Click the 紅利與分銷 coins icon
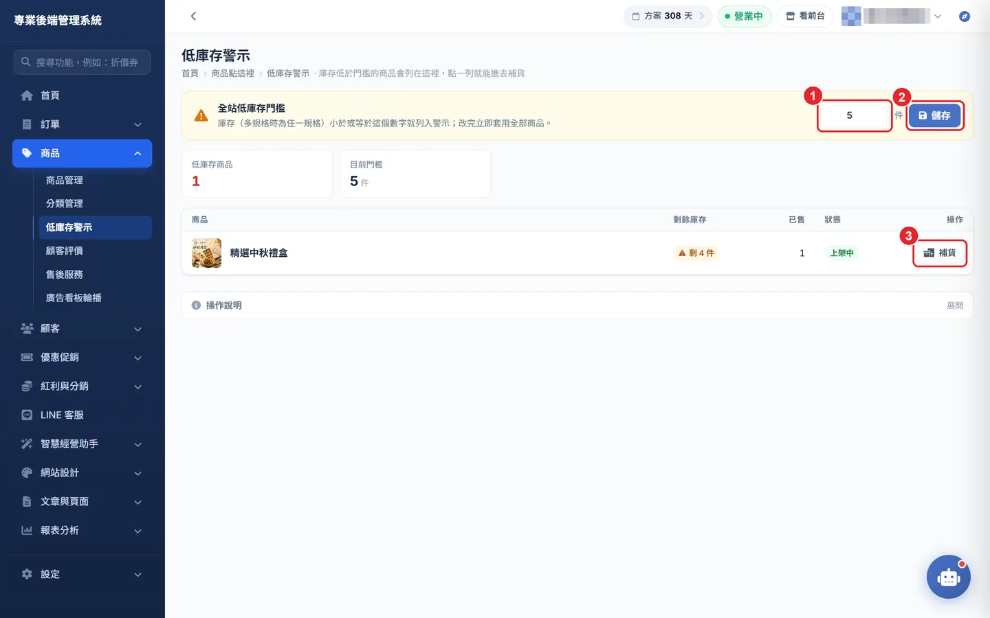 pos(27,386)
